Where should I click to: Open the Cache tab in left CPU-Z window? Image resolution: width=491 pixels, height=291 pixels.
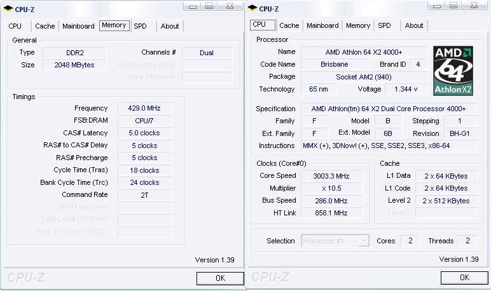point(45,26)
